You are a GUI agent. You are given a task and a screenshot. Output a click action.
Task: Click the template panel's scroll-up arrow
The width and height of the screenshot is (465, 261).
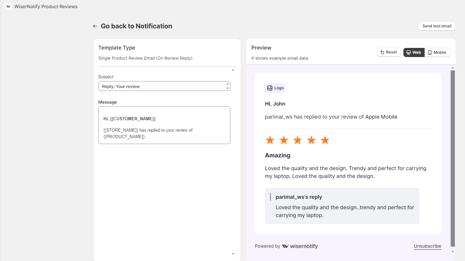pyautogui.click(x=233, y=70)
